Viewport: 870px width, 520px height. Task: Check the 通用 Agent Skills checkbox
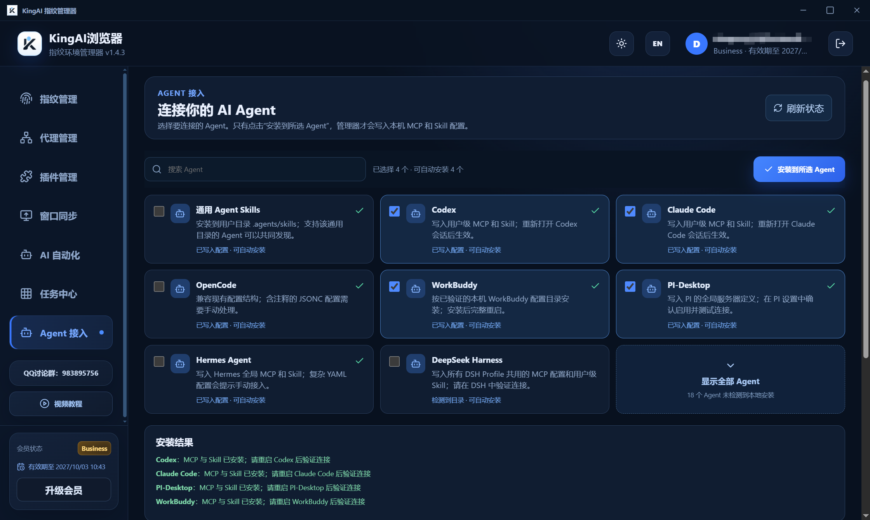[159, 211]
